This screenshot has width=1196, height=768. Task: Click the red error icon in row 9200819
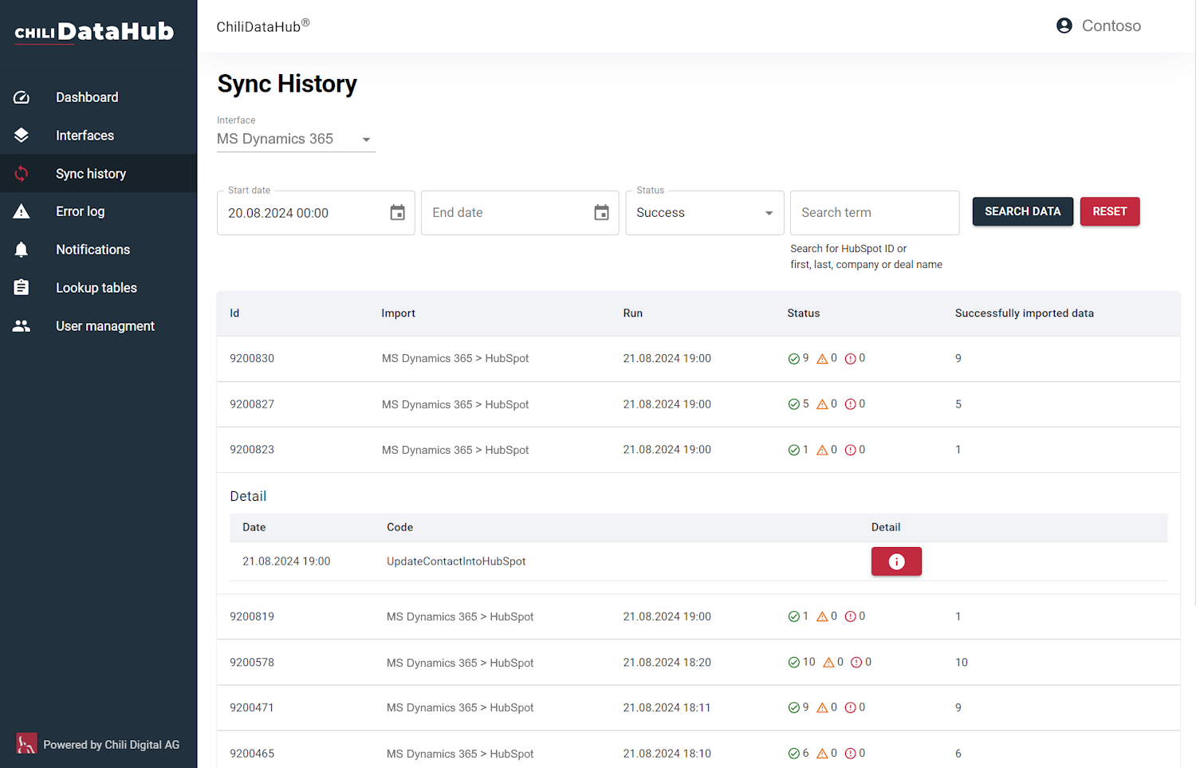click(850, 616)
